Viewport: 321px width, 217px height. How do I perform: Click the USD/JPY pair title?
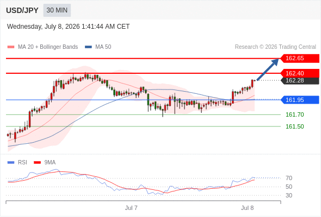tap(22, 10)
